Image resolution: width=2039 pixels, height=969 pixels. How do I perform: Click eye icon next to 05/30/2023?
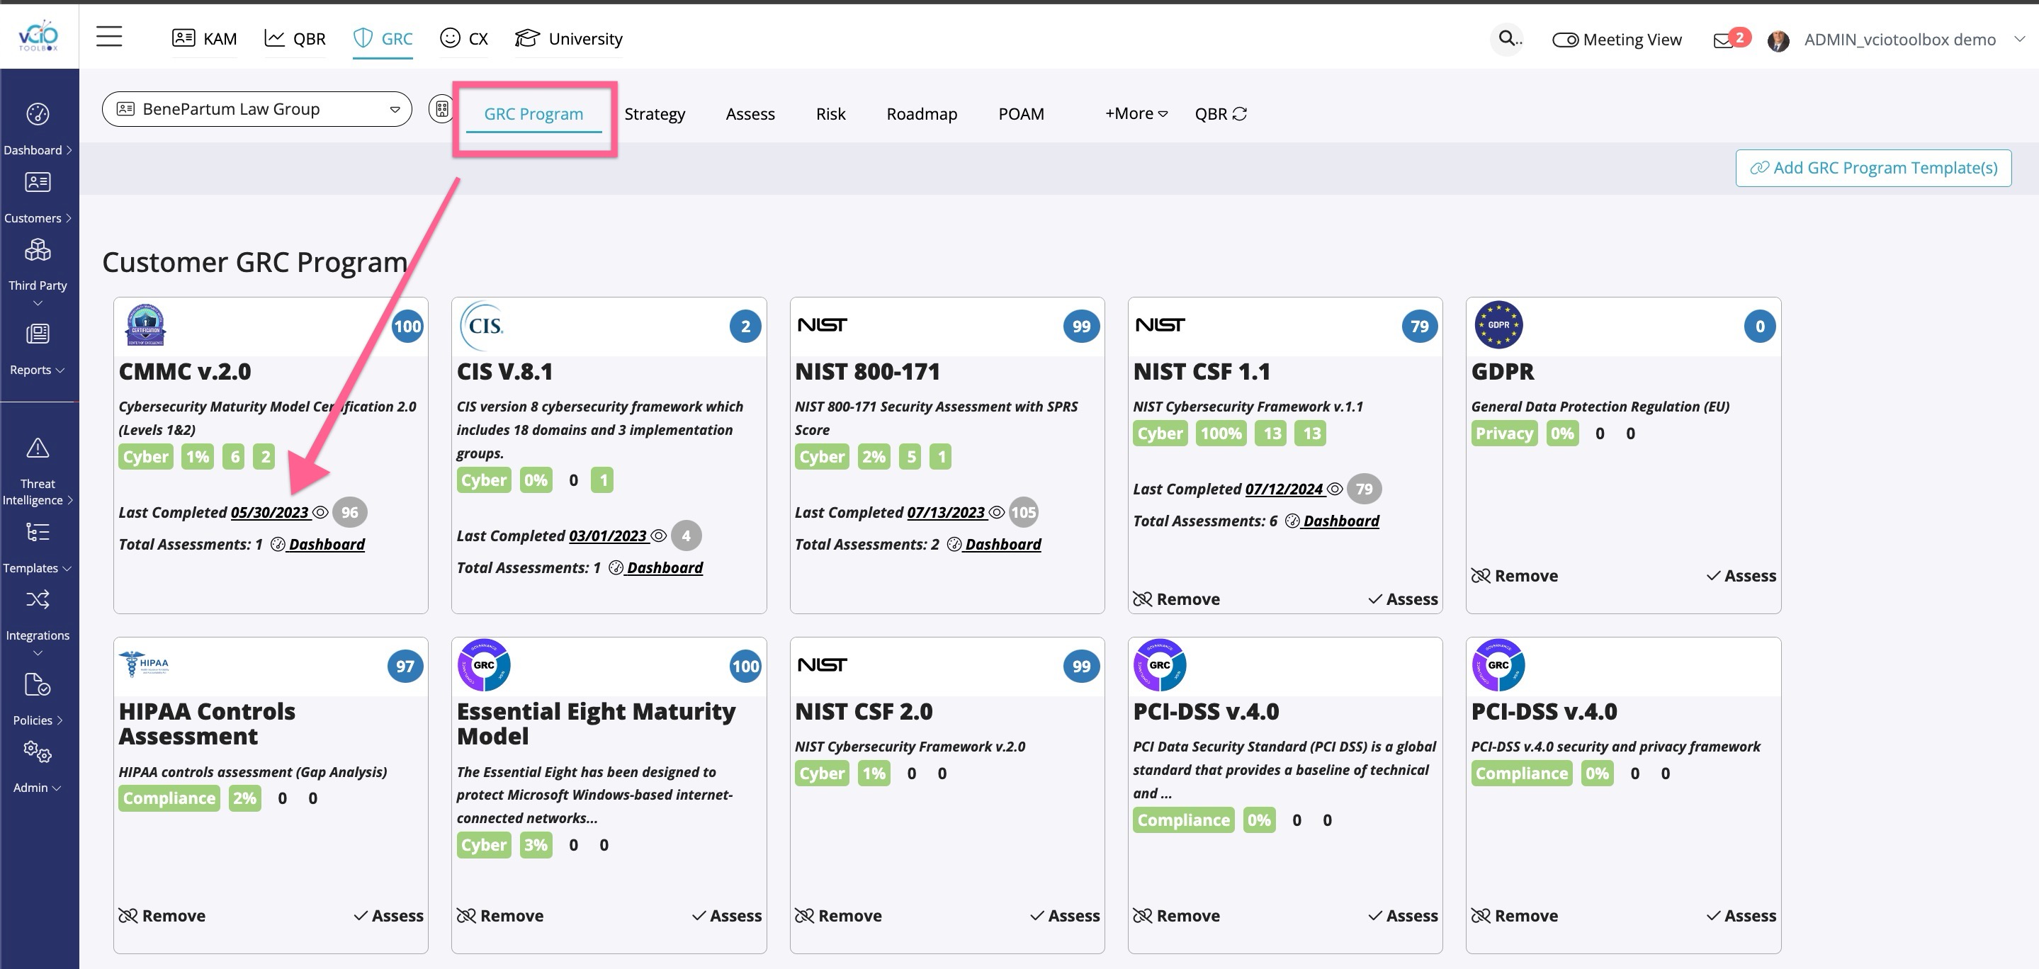pos(320,513)
